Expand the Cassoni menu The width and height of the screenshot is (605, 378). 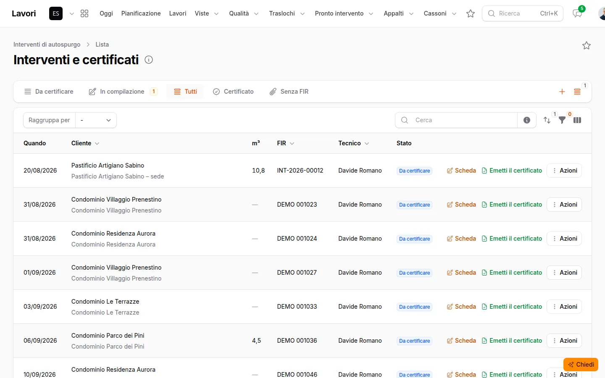point(440,13)
